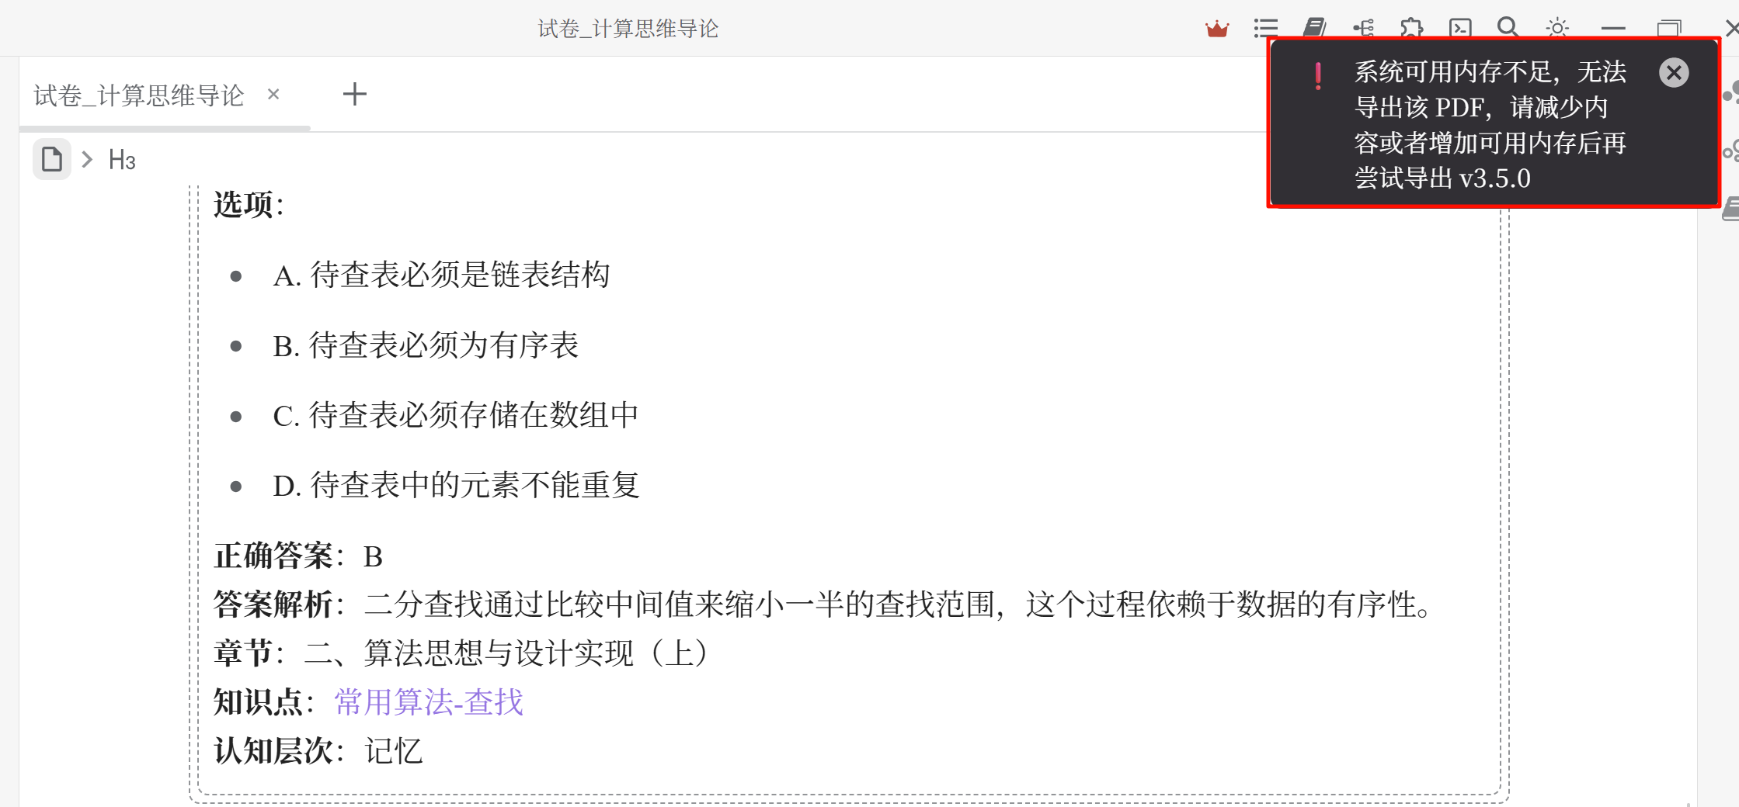This screenshot has width=1739, height=807.
Task: Click the right sidebar graph nodes icon
Action: coord(1730,92)
